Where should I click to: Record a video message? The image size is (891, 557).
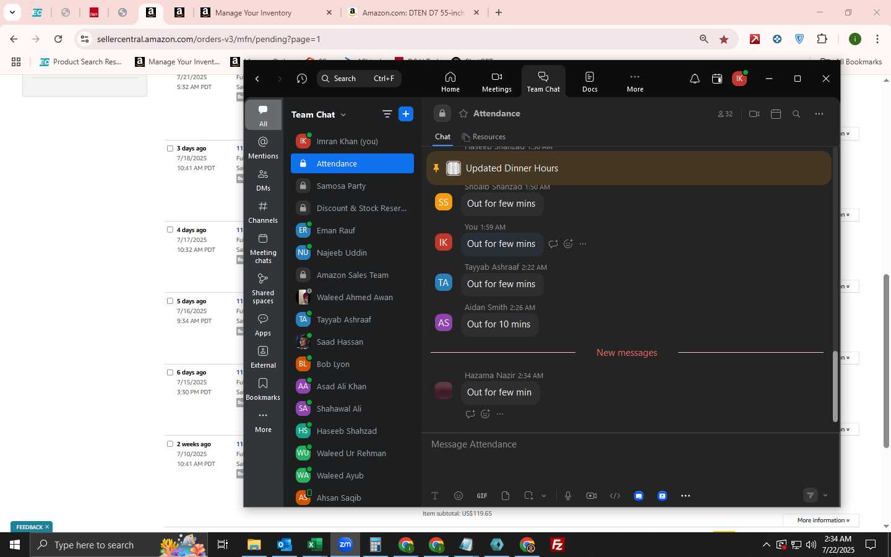tap(592, 496)
